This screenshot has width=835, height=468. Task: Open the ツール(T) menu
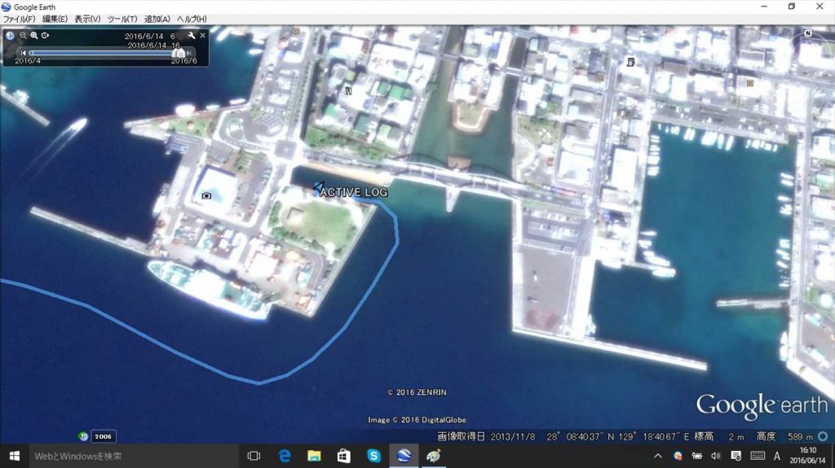[122, 19]
